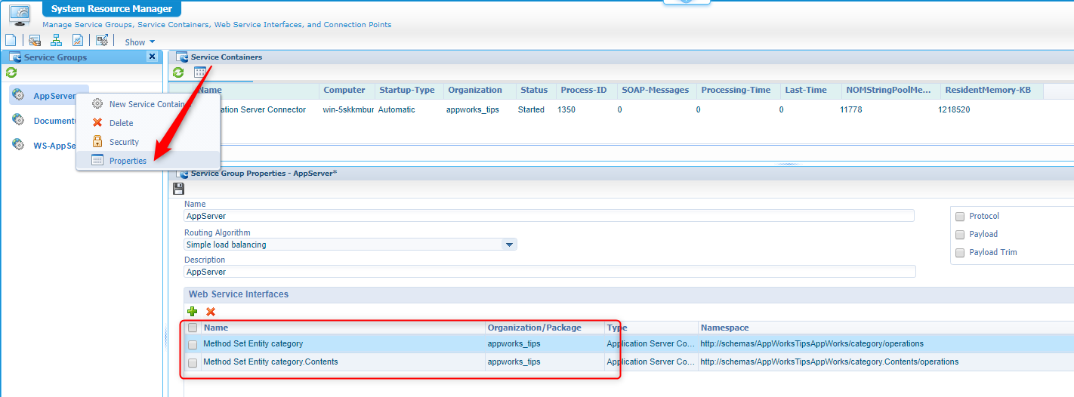Click the network hierarchy toolbar icon
The height and width of the screenshot is (397, 1074).
(x=56, y=41)
